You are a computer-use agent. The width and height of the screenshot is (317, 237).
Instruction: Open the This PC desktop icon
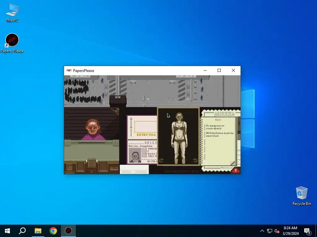[12, 13]
